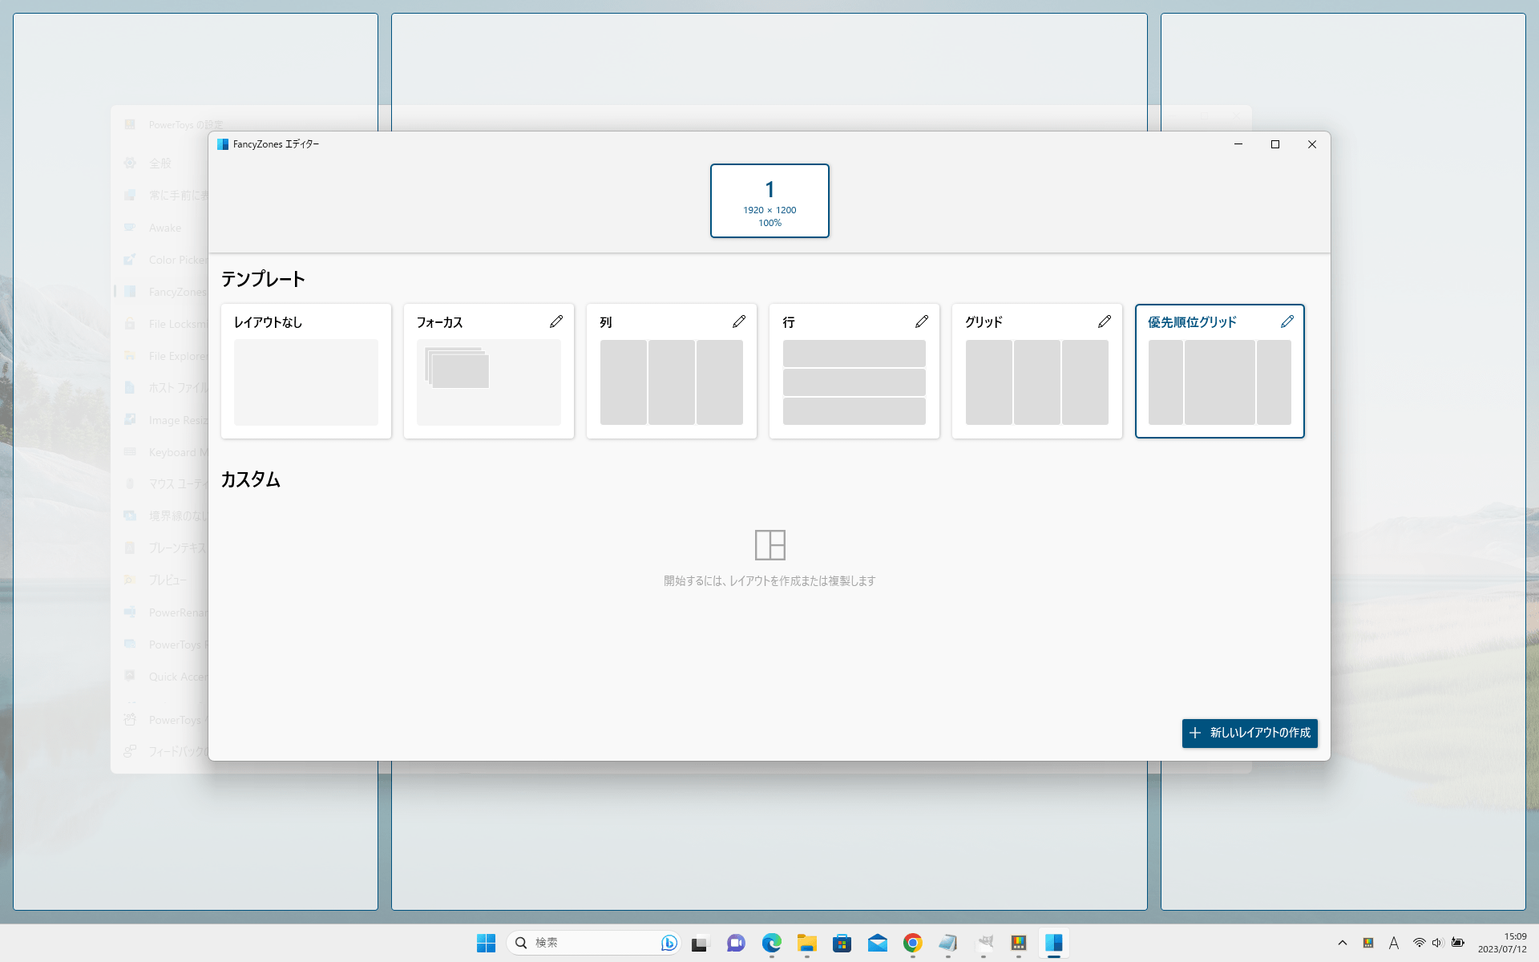Viewport: 1539px width, 962px height.
Task: Select monitor 1 (1920 × 1200)
Action: 769,201
